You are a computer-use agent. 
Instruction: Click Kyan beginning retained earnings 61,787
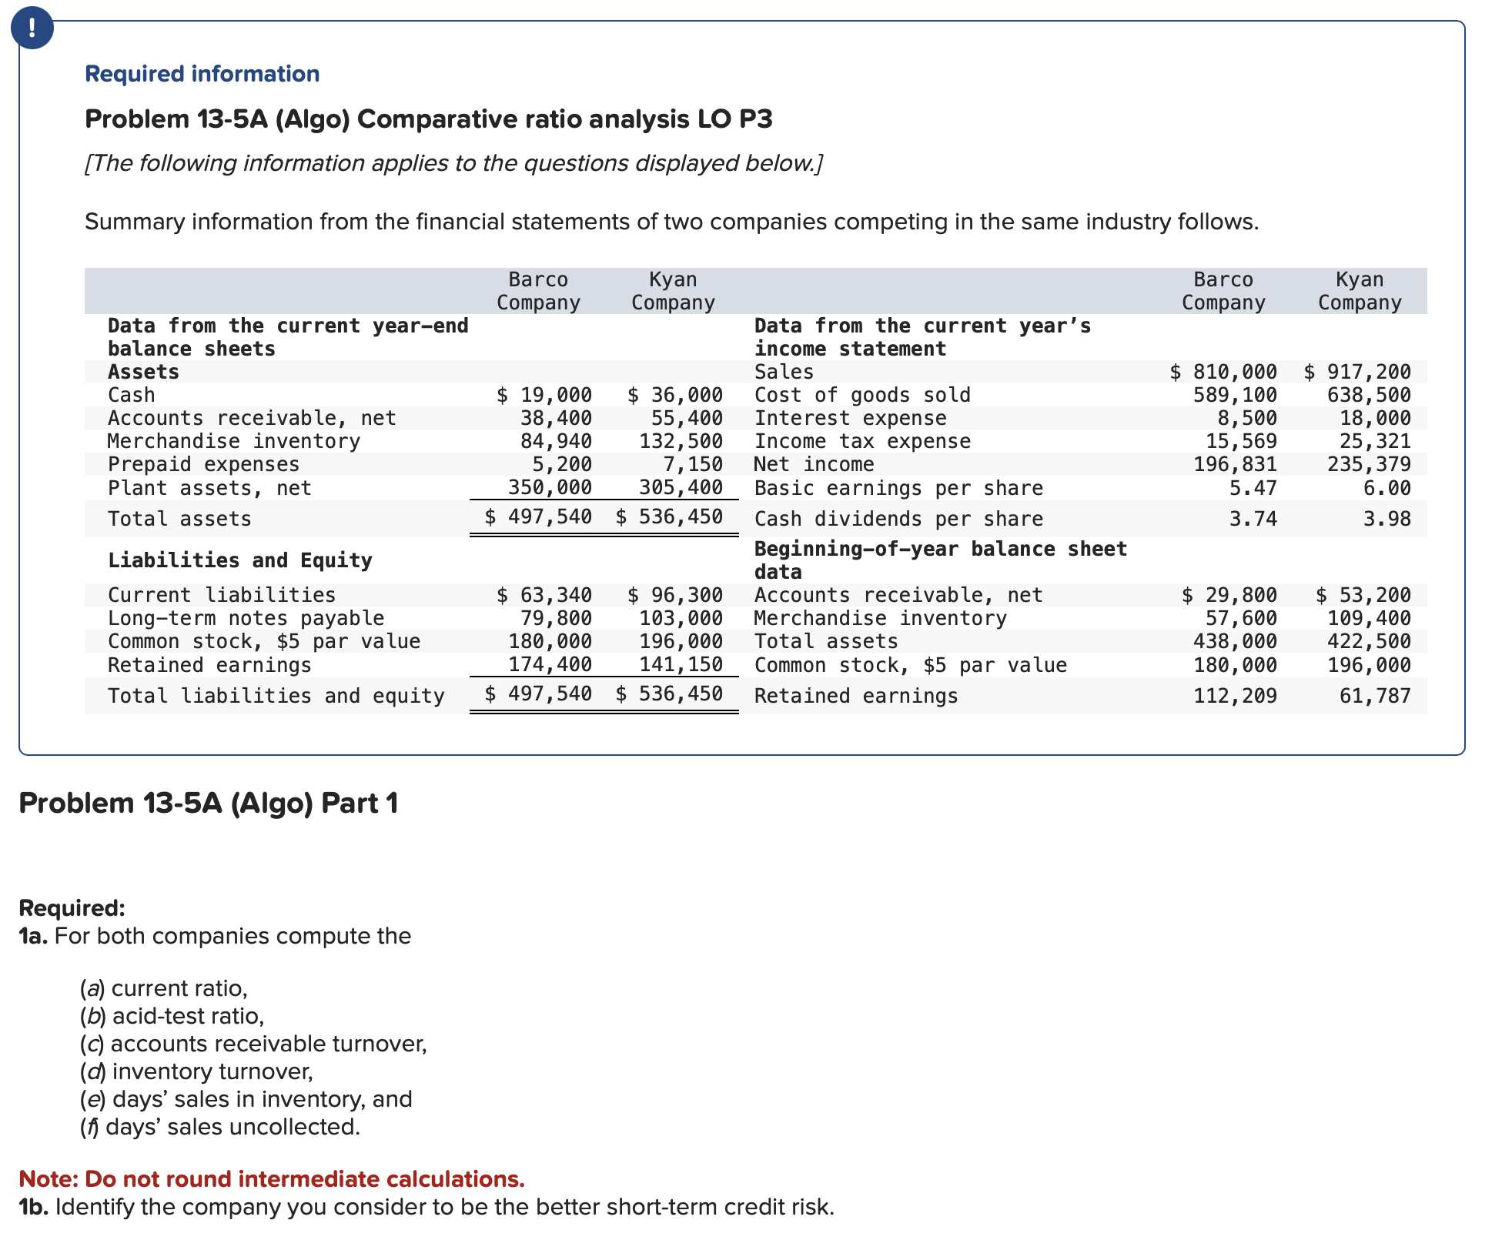(x=1374, y=696)
